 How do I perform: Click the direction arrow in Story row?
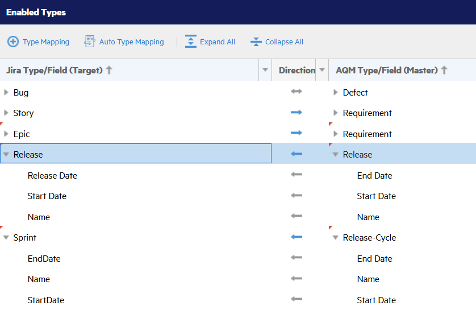(297, 113)
